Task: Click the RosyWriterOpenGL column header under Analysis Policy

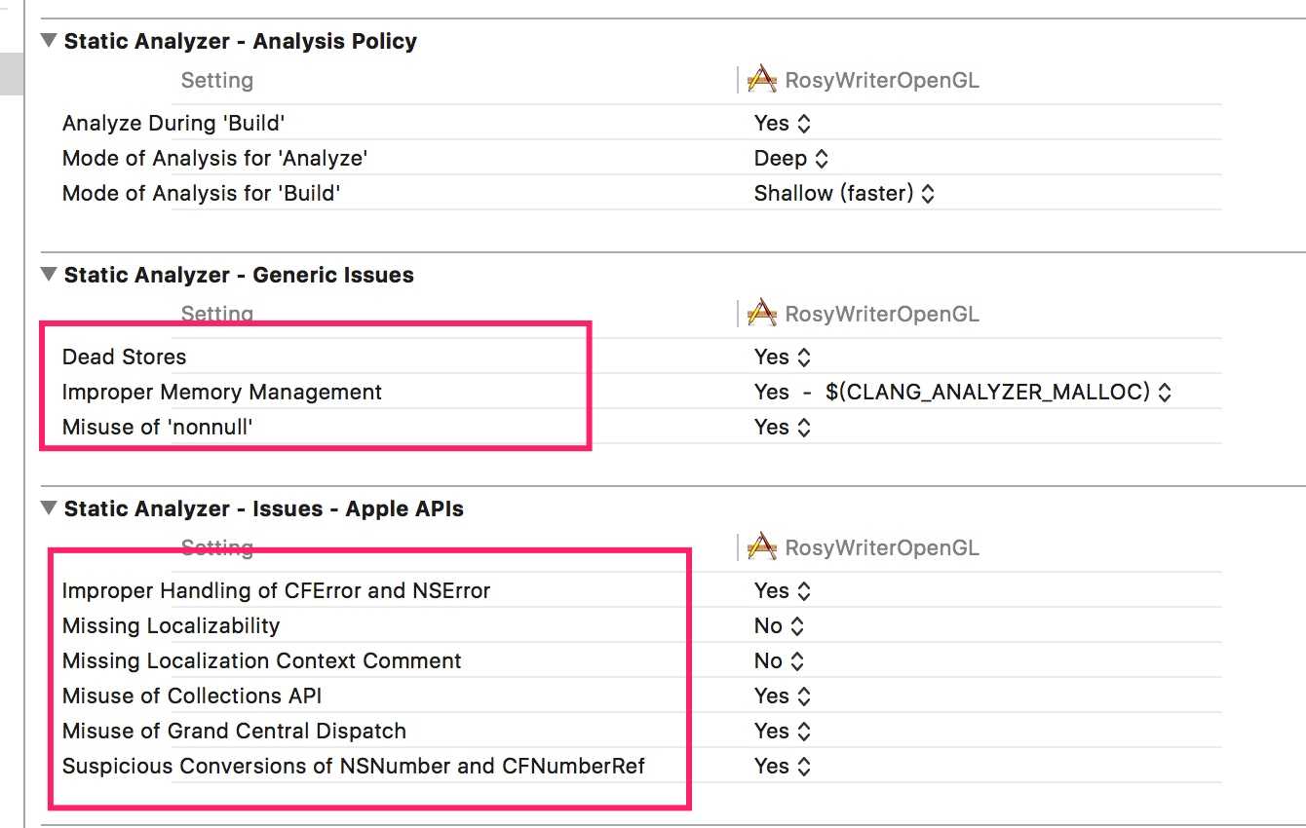Action: [x=881, y=80]
